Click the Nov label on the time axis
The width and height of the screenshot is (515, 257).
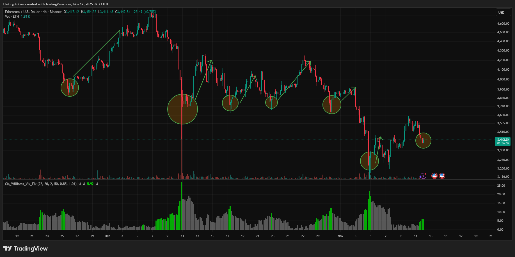click(340, 236)
